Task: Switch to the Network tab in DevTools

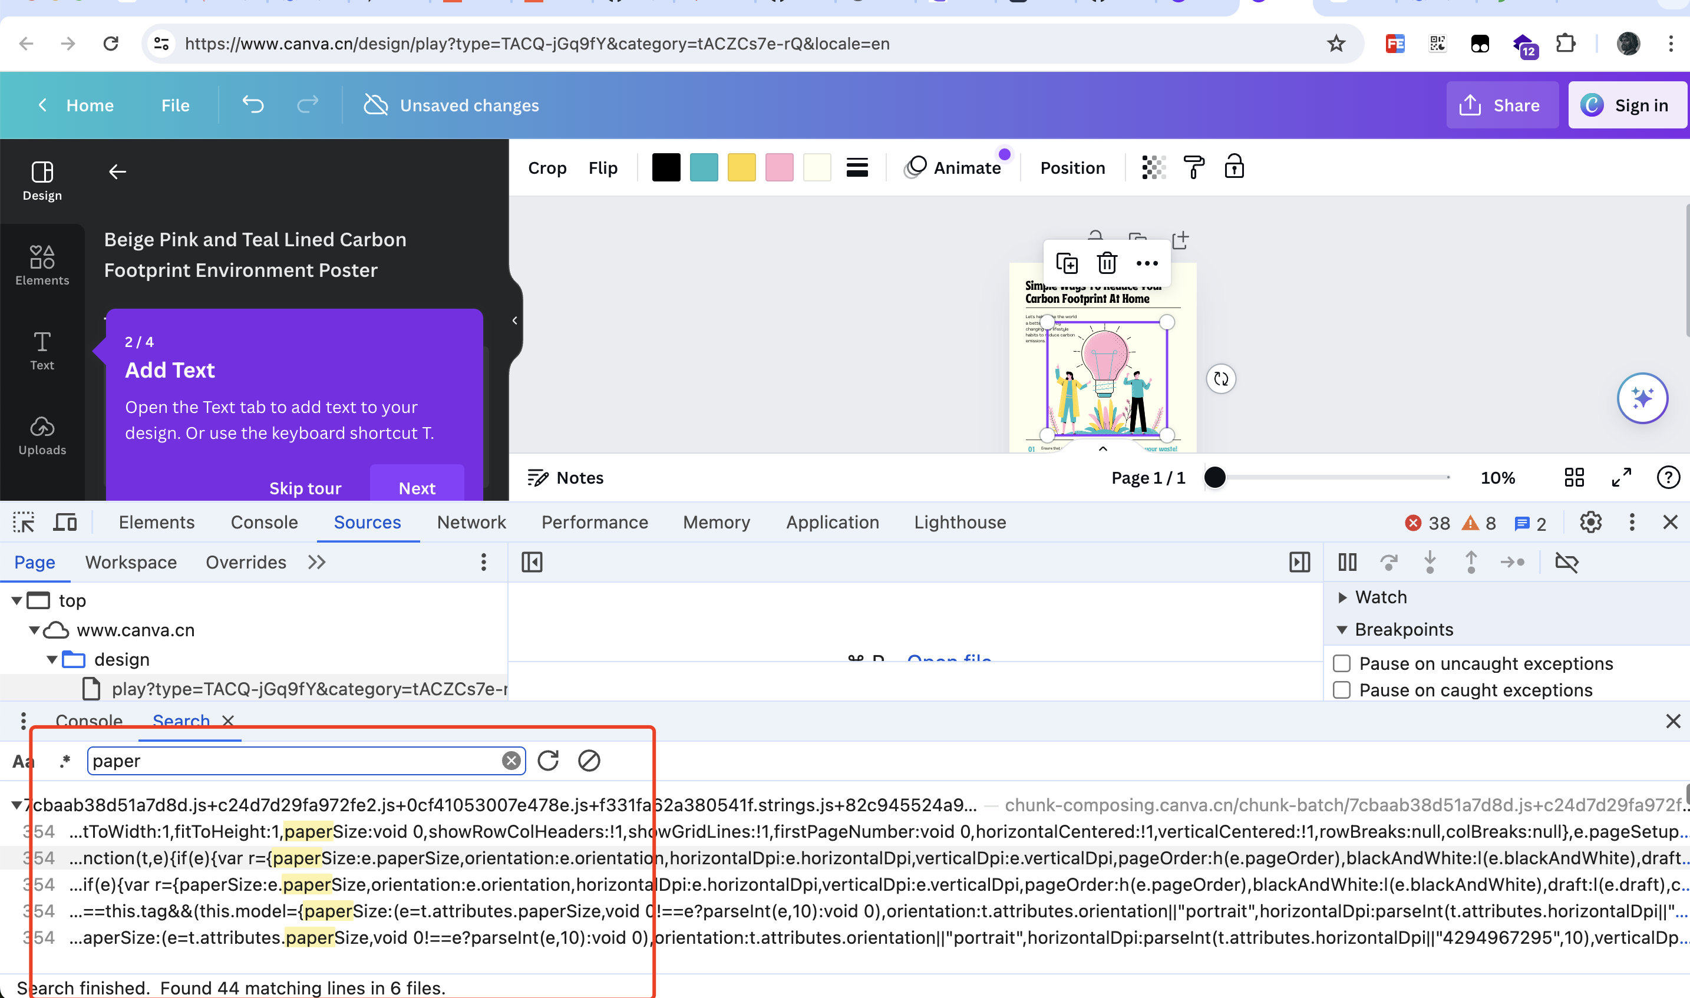Action: 471,521
